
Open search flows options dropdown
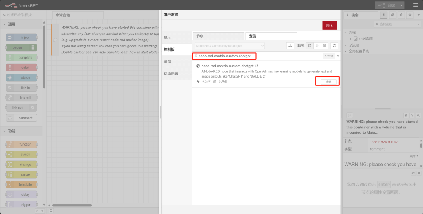[418, 24]
